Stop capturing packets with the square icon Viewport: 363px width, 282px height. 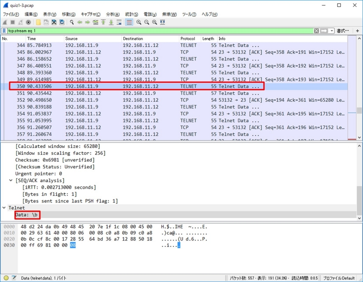click(x=13, y=22)
